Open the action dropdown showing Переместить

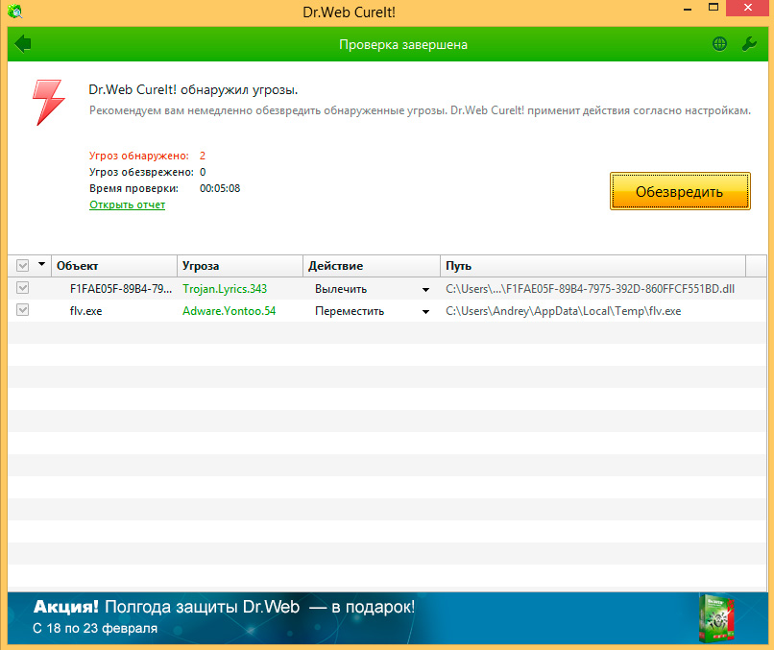tap(424, 311)
